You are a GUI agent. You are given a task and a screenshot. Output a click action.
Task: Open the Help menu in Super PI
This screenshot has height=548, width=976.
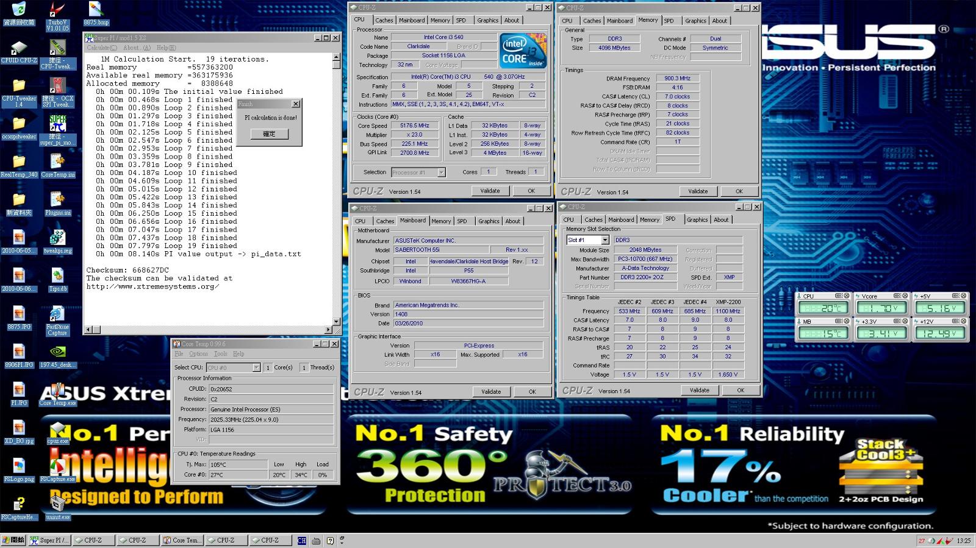[166, 48]
